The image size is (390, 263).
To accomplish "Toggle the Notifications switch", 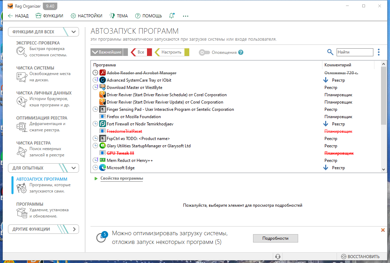I will (x=205, y=52).
